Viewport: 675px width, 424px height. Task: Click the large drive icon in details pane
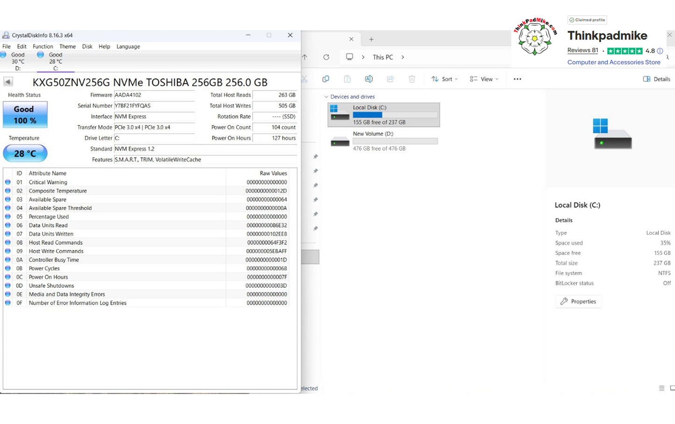click(x=612, y=134)
